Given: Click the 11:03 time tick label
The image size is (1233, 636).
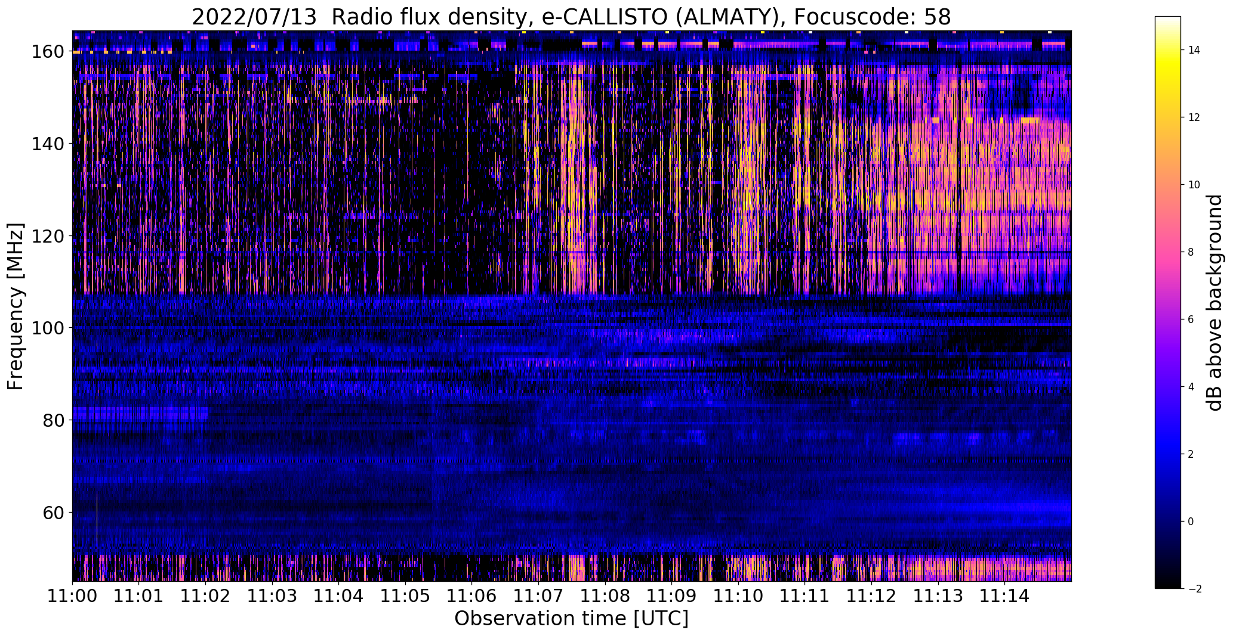Looking at the screenshot, I should coord(272,595).
